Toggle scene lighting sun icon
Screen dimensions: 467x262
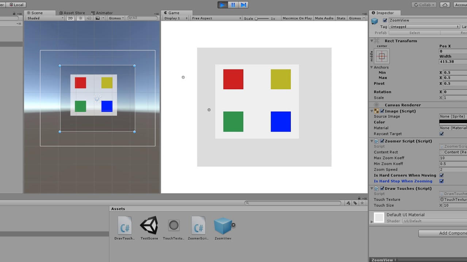click(81, 18)
